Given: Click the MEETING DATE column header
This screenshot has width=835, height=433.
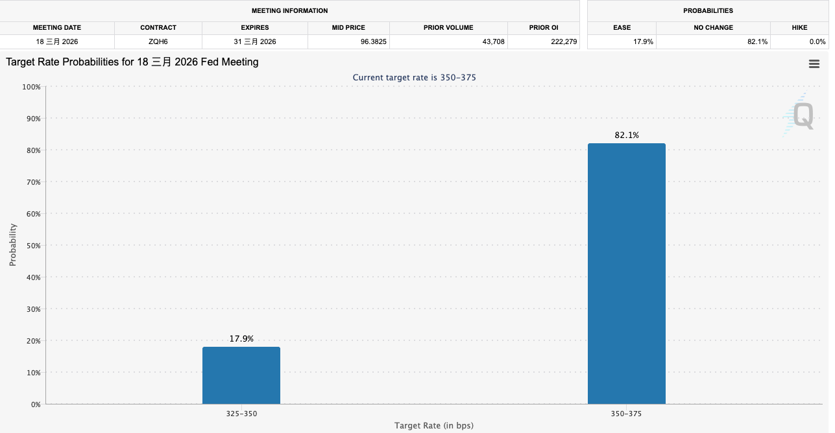Looking at the screenshot, I should coord(57,28).
